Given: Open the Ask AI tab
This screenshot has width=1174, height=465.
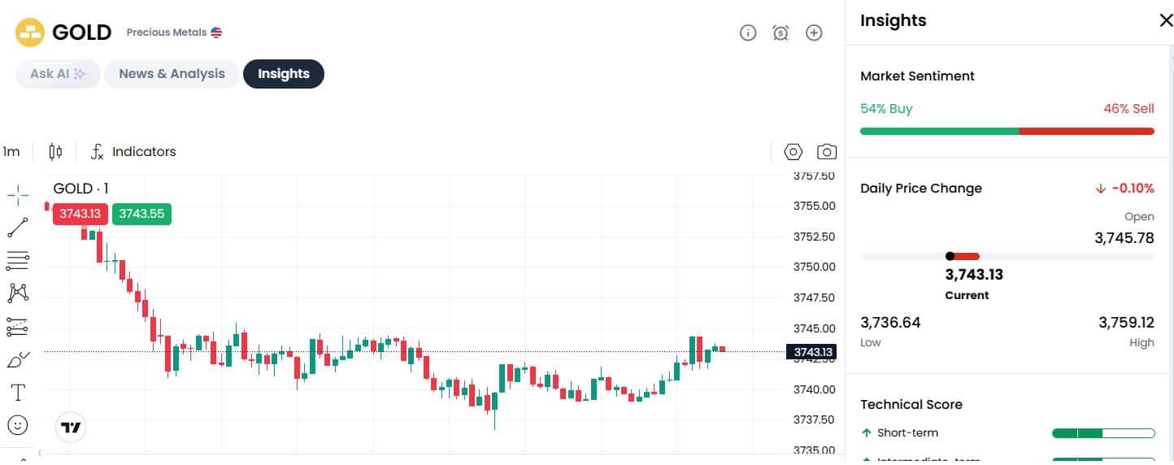Looking at the screenshot, I should [58, 74].
